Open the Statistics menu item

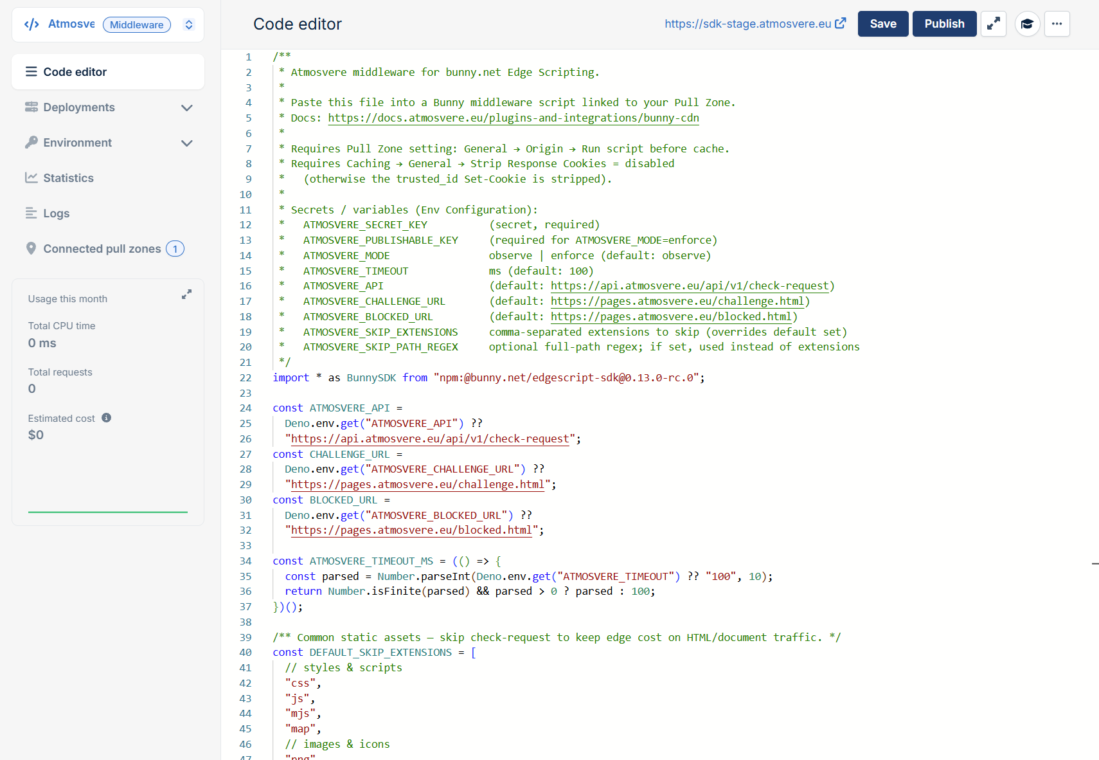coord(108,178)
